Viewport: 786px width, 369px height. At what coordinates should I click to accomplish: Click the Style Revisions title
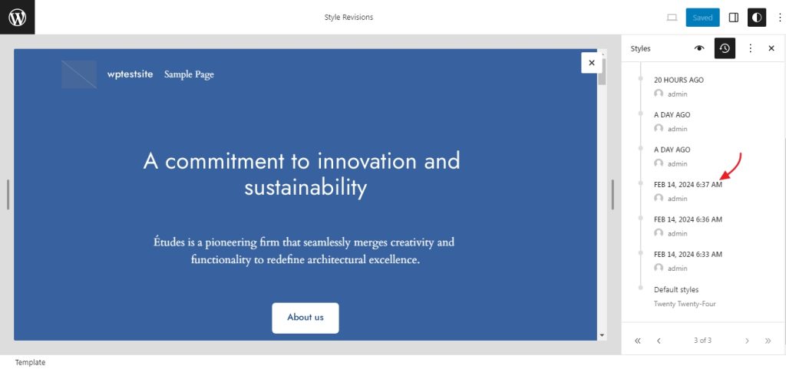[x=349, y=17]
